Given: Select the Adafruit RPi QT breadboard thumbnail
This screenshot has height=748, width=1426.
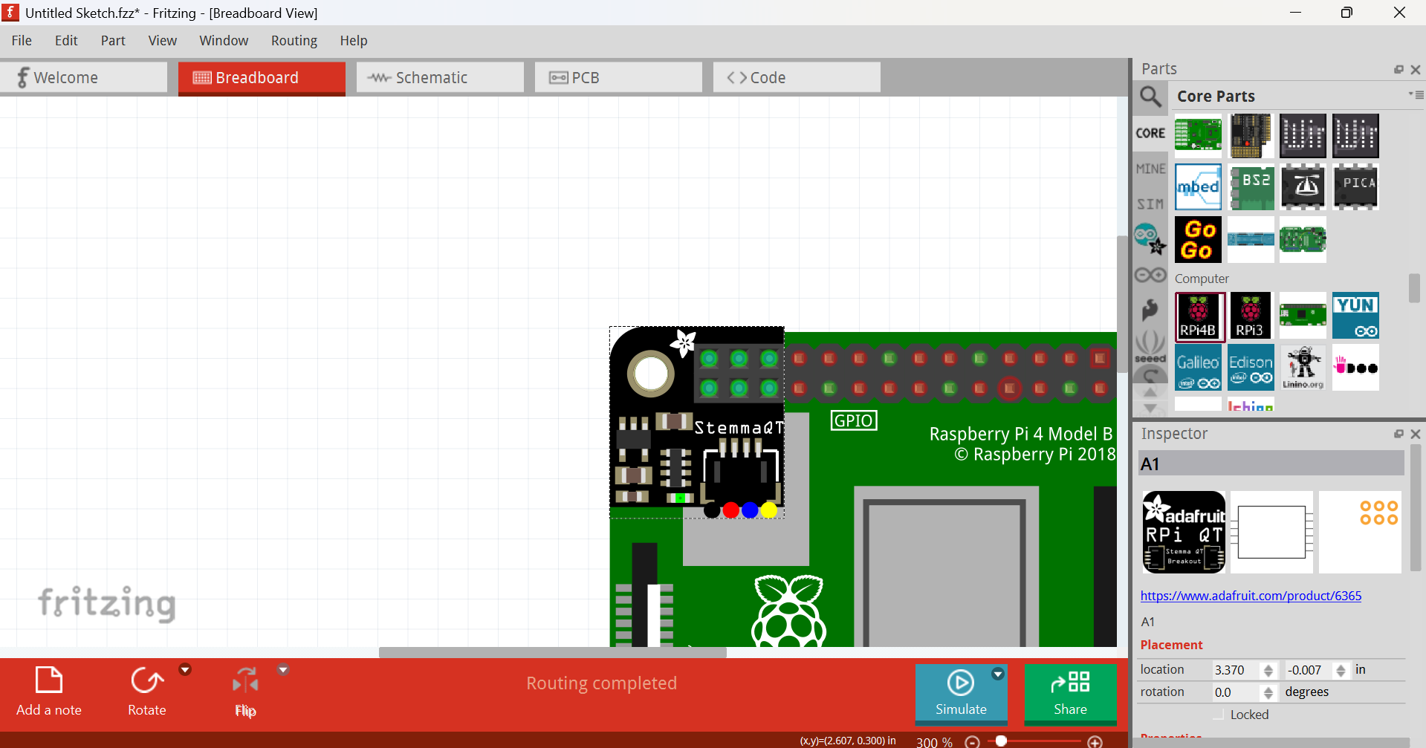Looking at the screenshot, I should (1184, 532).
